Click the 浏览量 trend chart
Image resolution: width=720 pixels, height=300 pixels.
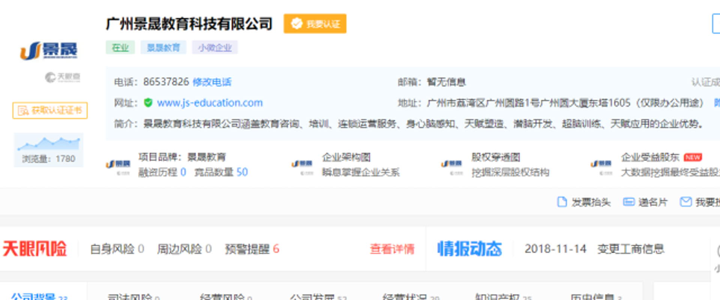point(49,143)
